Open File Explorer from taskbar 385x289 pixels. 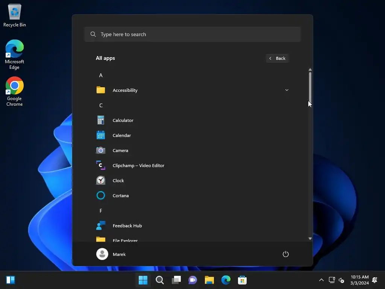point(209,280)
